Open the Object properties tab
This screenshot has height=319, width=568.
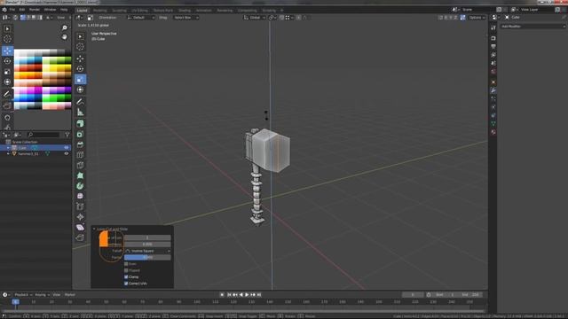(493, 82)
